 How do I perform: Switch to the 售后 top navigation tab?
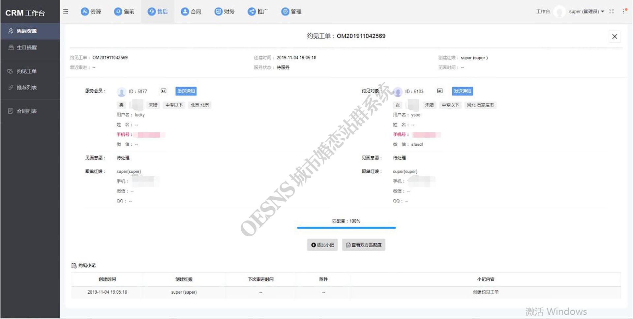click(x=158, y=12)
